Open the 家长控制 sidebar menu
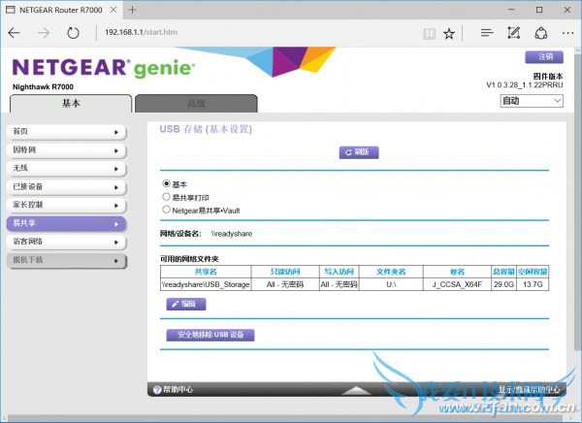 (67, 205)
